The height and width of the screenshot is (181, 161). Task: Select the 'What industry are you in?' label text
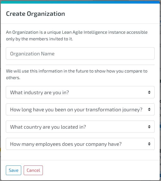pyautogui.click(x=40, y=93)
